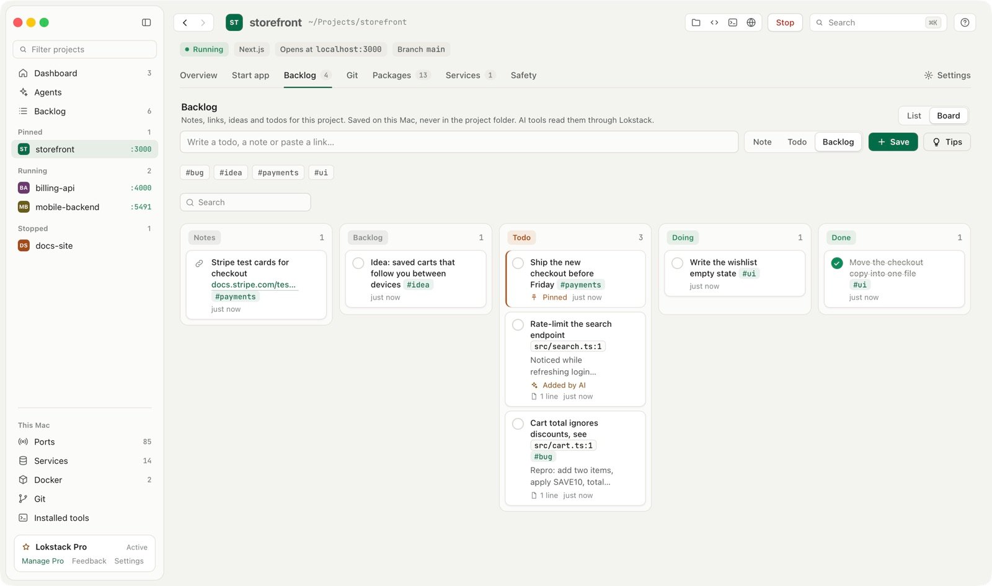Uncheck 'Move the checkout copy' item
Image resolution: width=992 pixels, height=586 pixels.
tap(837, 263)
